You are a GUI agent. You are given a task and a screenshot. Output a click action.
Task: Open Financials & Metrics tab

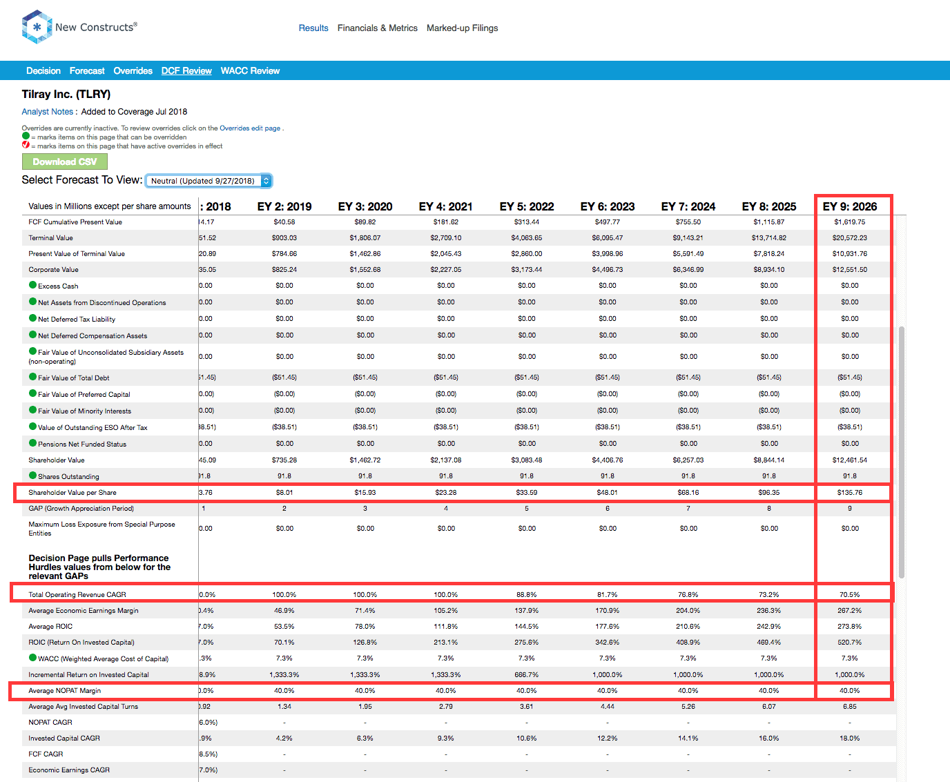point(378,28)
